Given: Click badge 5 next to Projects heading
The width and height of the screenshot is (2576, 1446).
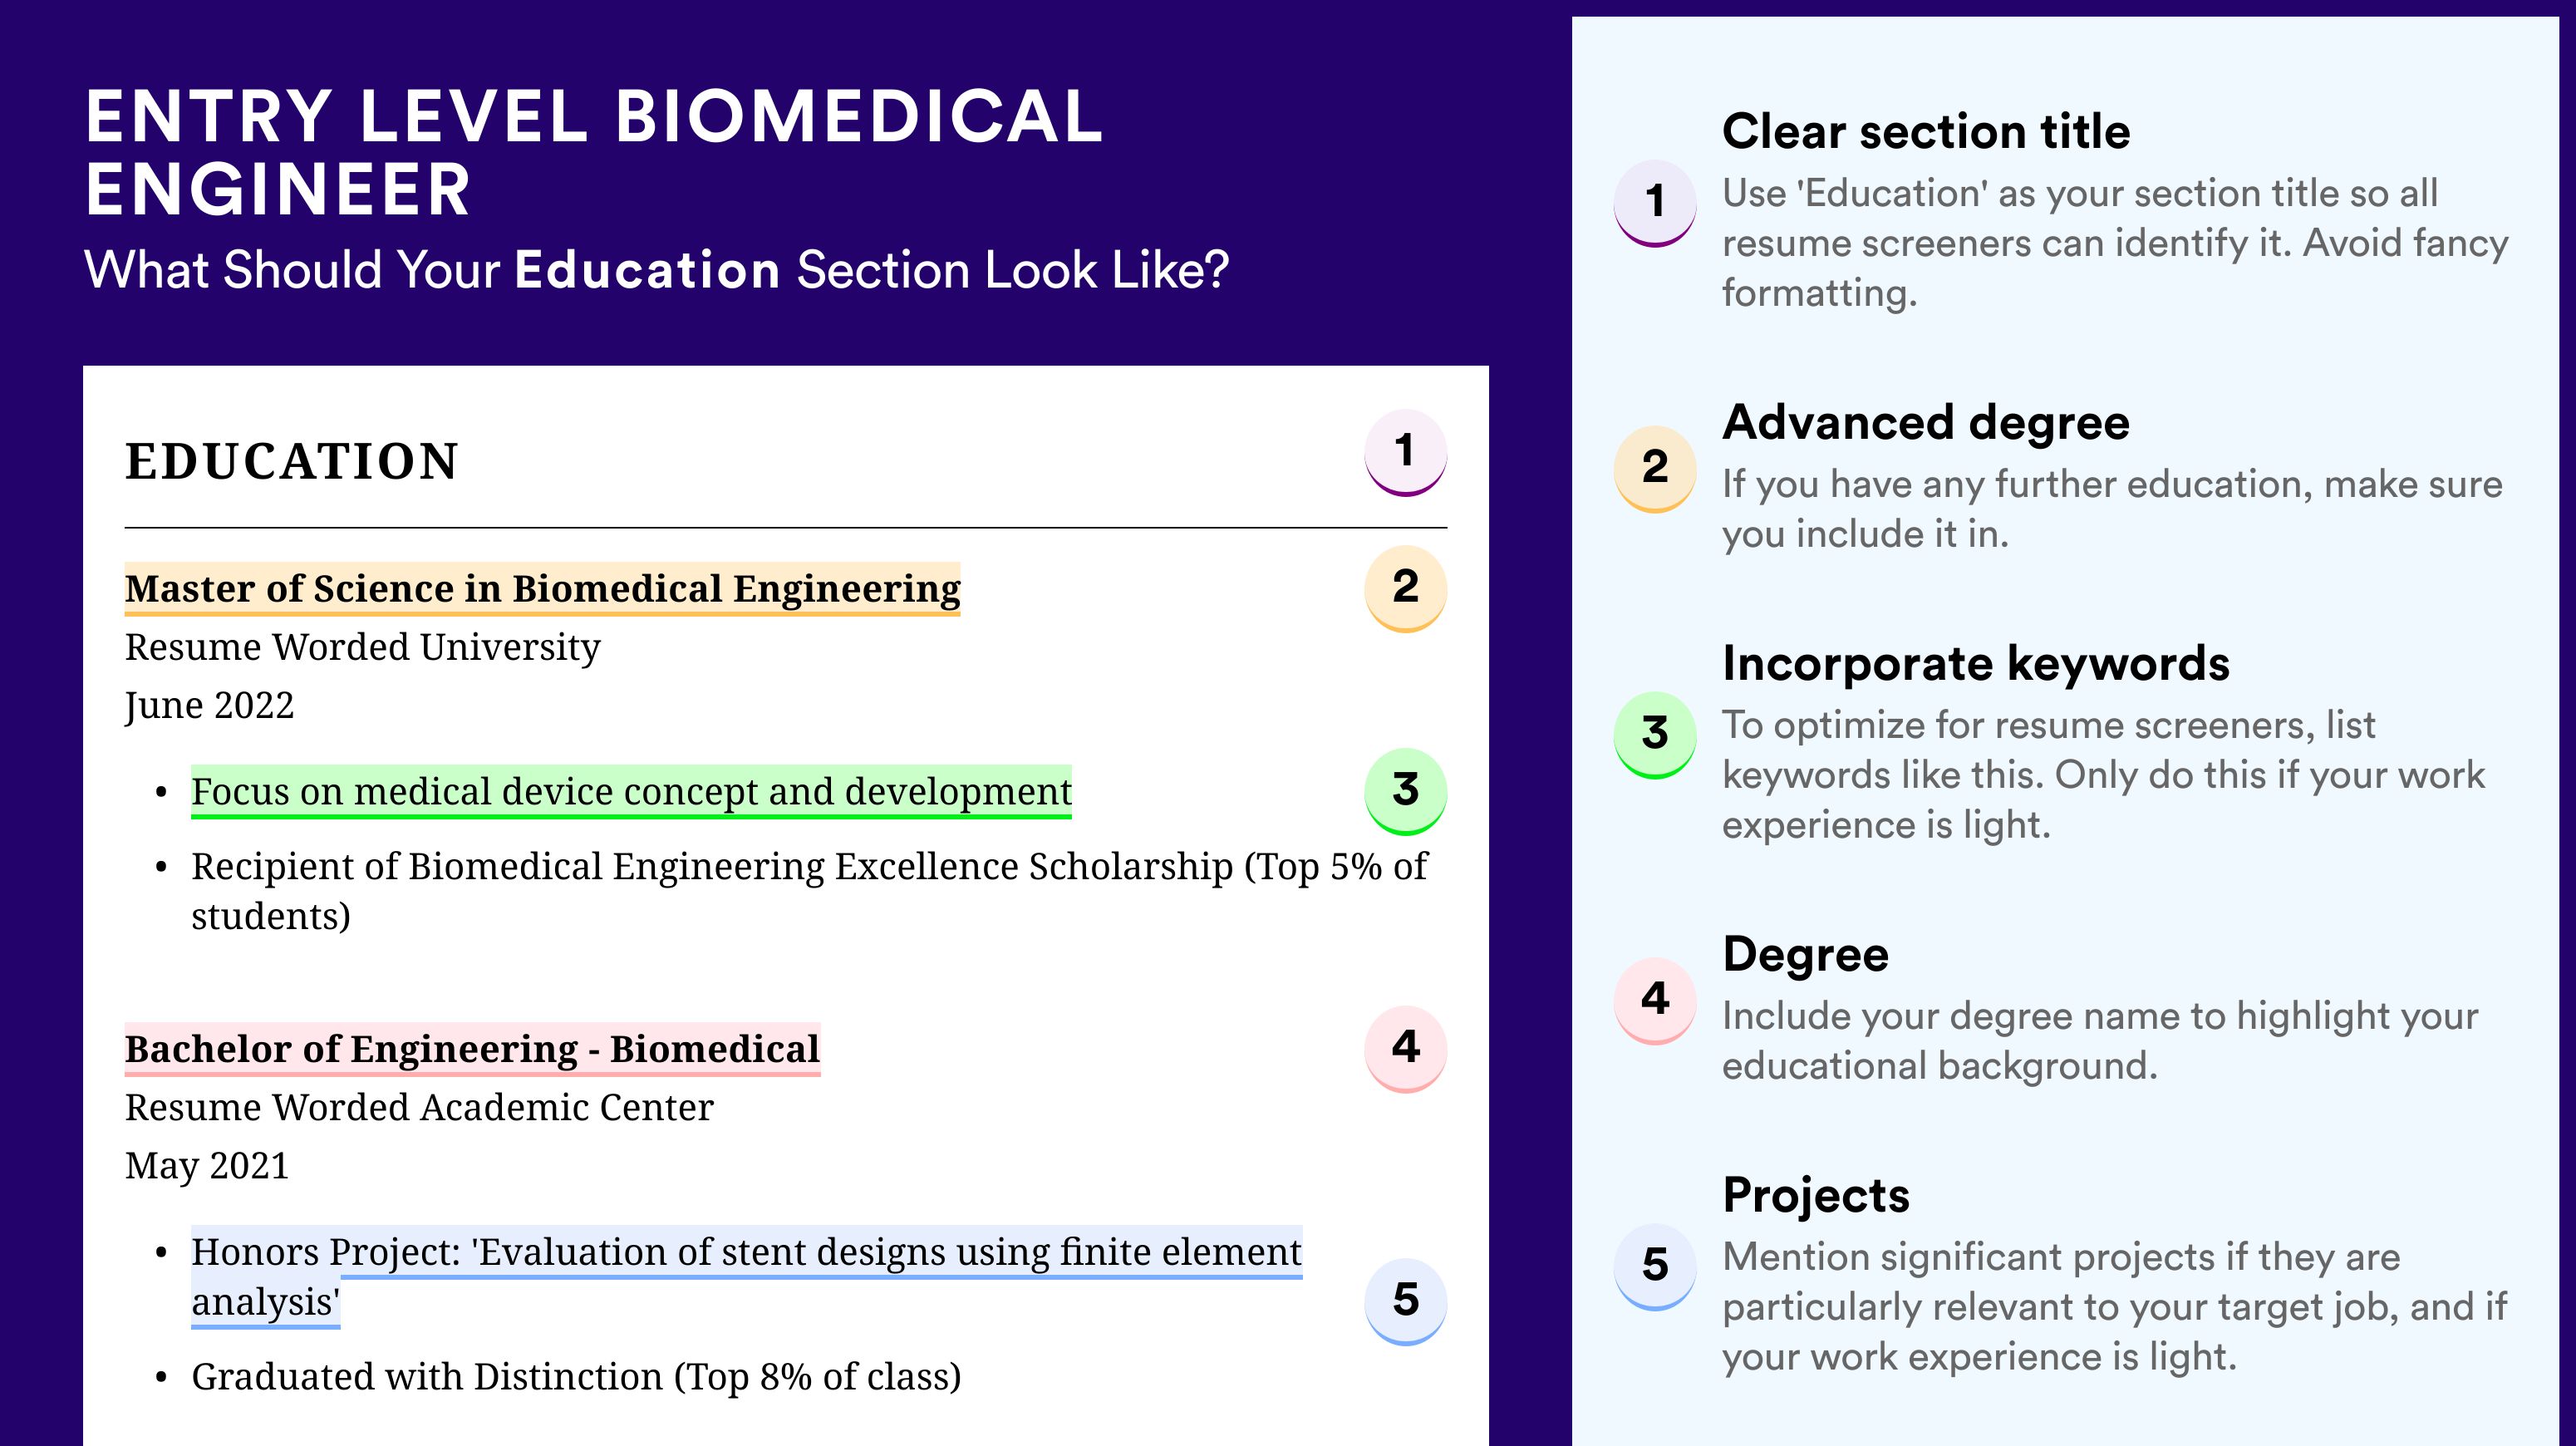Looking at the screenshot, I should click(1655, 1267).
